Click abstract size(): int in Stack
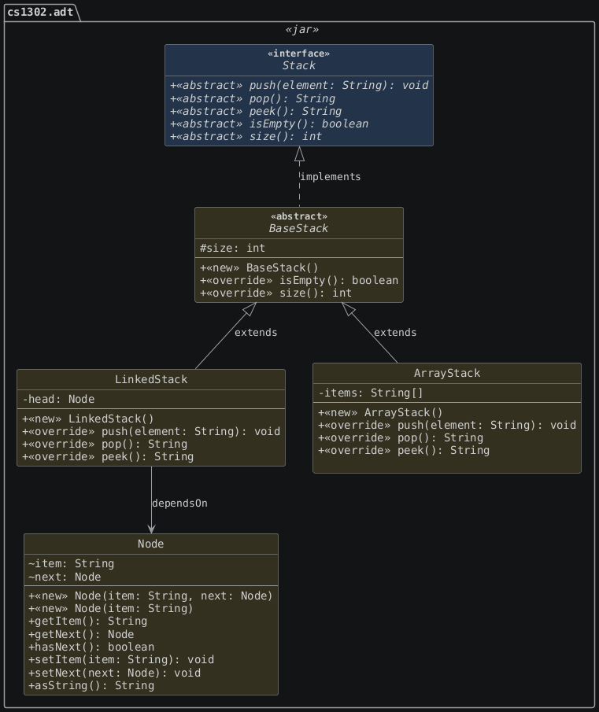 [246, 136]
